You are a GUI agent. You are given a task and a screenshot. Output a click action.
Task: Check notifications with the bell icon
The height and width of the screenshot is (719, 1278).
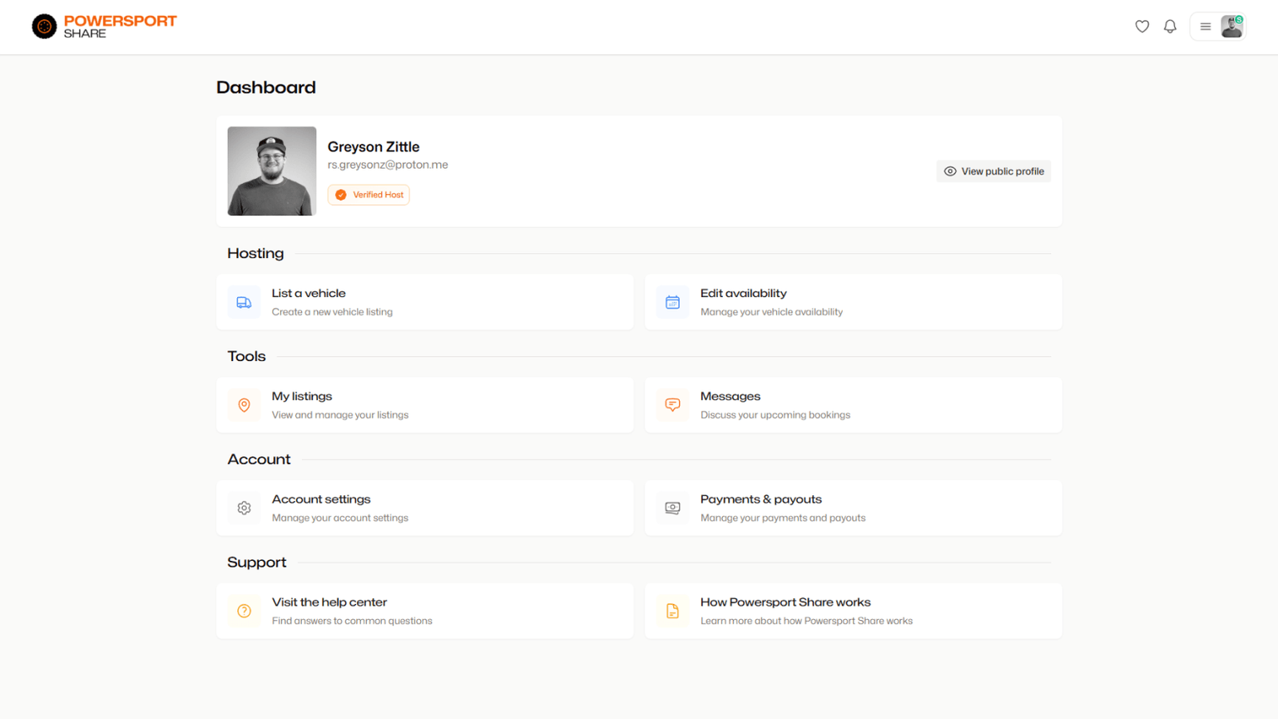pyautogui.click(x=1170, y=26)
